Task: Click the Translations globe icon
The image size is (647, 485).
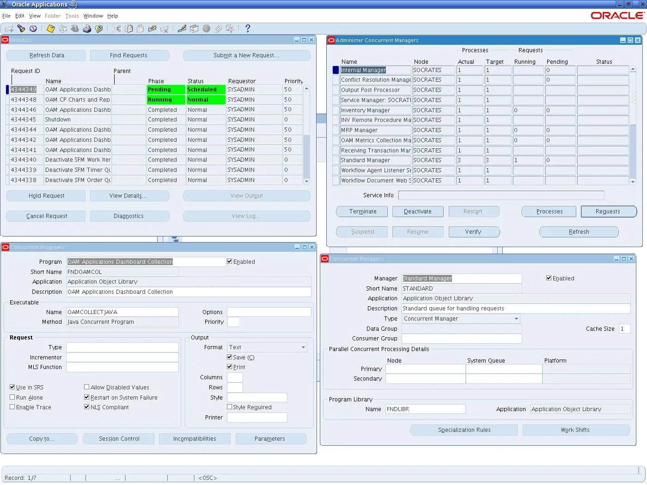Action: tap(206, 29)
